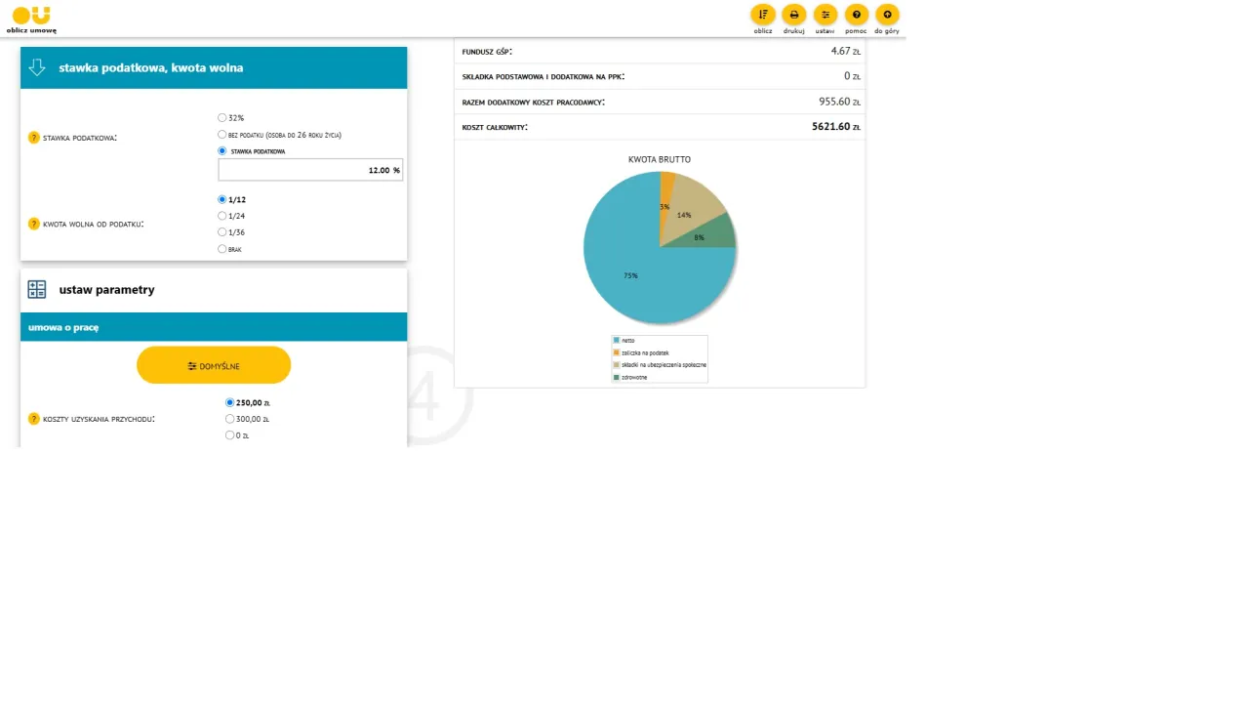Image resolution: width=1249 pixels, height=703 pixels.
Task: Click help icon beside kwota wolna od podatku
Action: pos(34,224)
